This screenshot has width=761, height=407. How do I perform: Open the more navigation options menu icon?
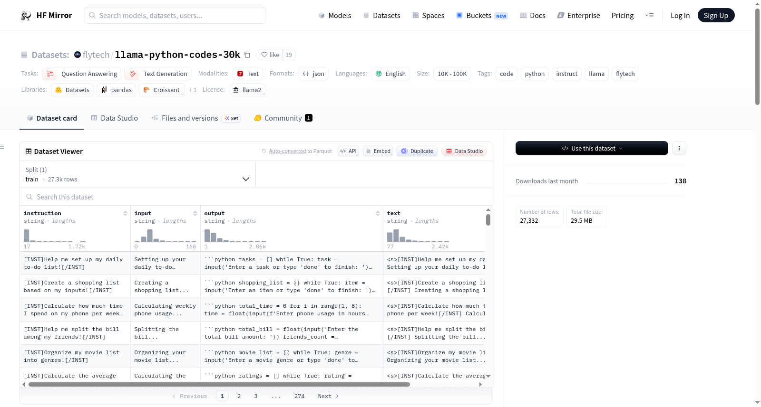coord(649,16)
